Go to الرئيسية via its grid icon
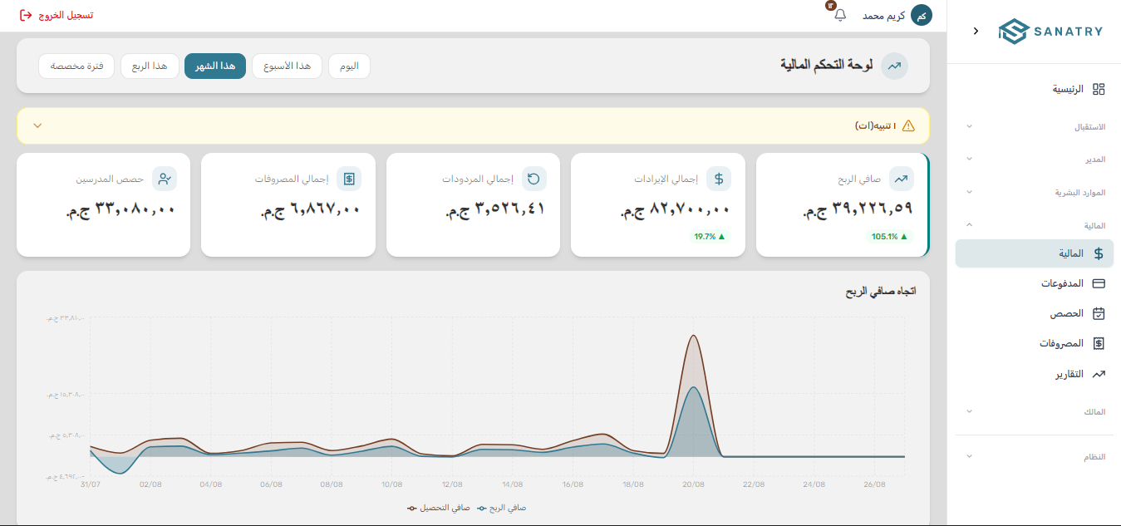The height and width of the screenshot is (526, 1121). [x=1099, y=90]
